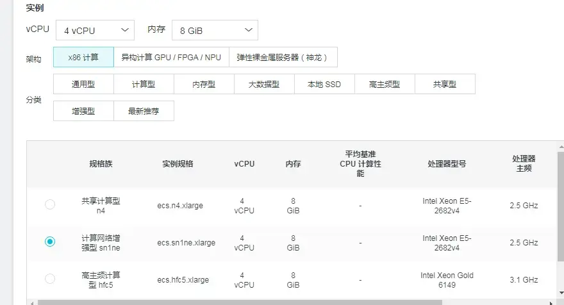564x305 pixels.
Task: Switch to 异构计算 GPU / FPGA / NPU tab
Action: click(x=171, y=57)
